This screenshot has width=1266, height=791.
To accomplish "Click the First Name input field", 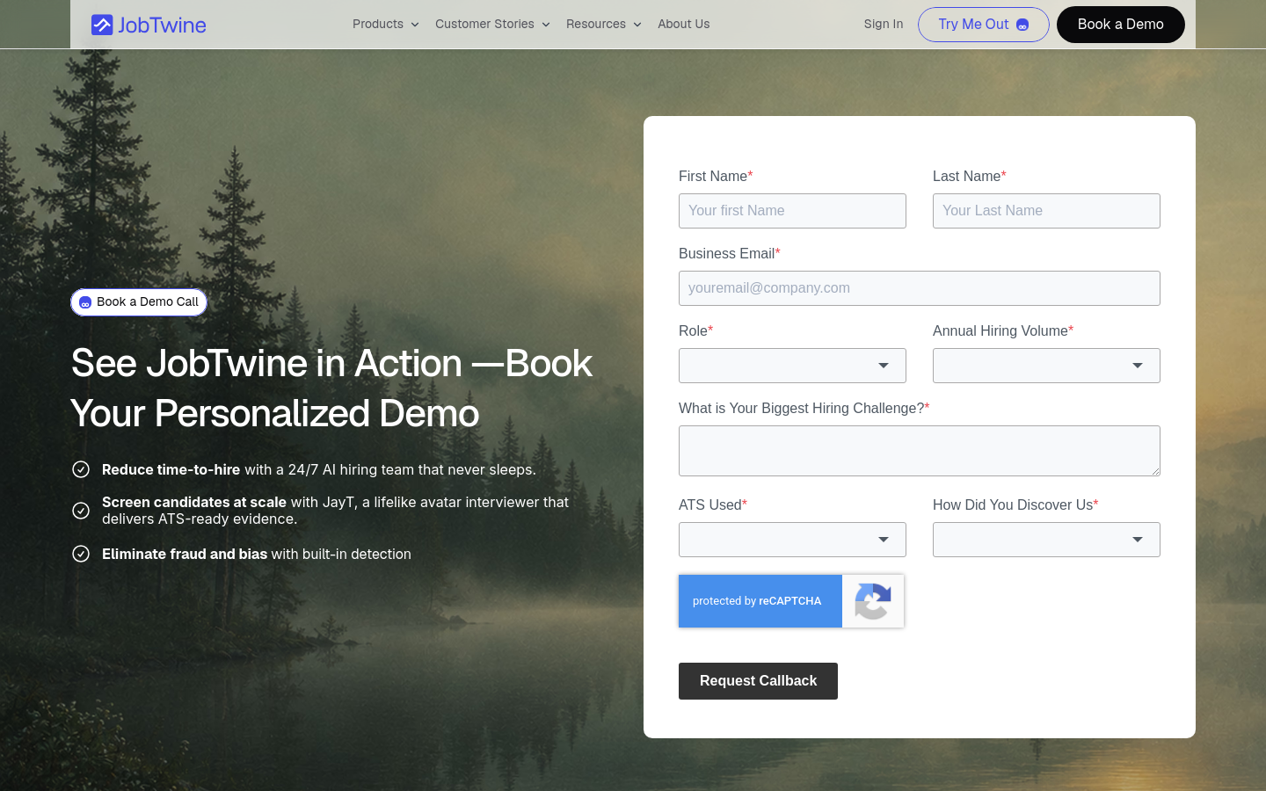I will 792,211.
